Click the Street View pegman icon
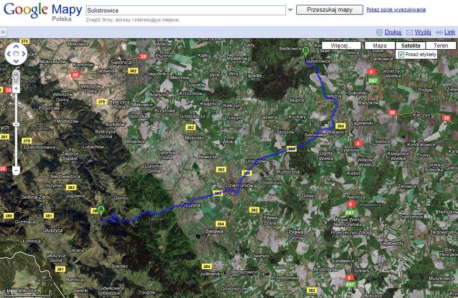The width and height of the screenshot is (458, 298). 16,75
